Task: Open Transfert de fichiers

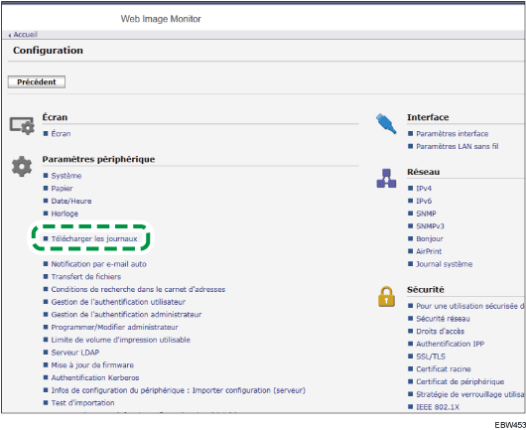Action: click(x=86, y=277)
